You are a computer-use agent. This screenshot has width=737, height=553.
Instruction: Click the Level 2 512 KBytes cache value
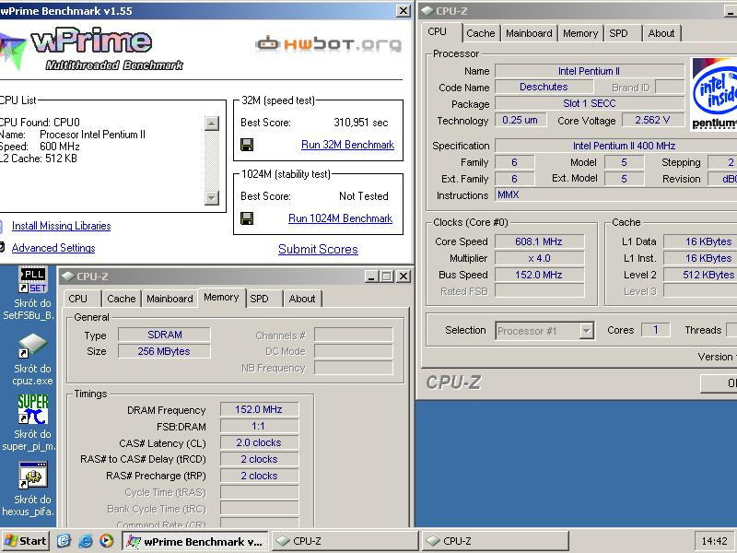(x=700, y=275)
